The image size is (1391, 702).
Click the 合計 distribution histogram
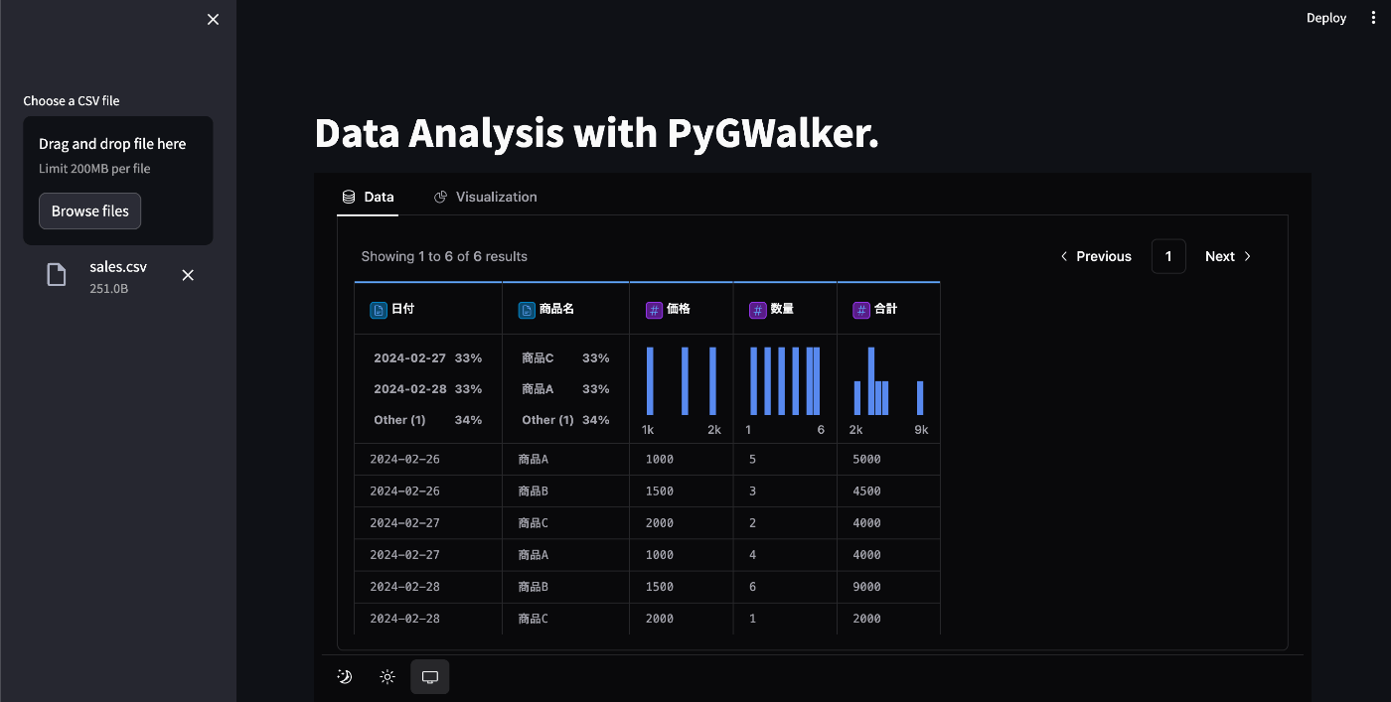[888, 380]
